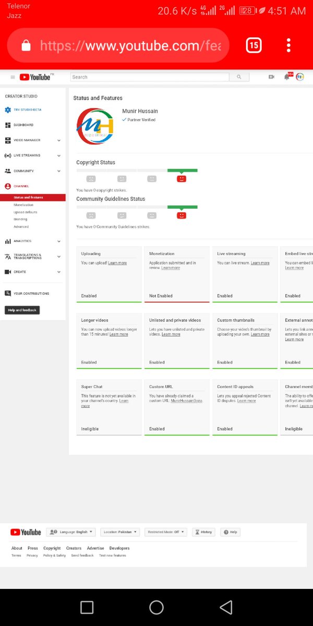Viewport: 313px width, 626px height.
Task: Click the red copyright status smiley face
Action: [182, 178]
